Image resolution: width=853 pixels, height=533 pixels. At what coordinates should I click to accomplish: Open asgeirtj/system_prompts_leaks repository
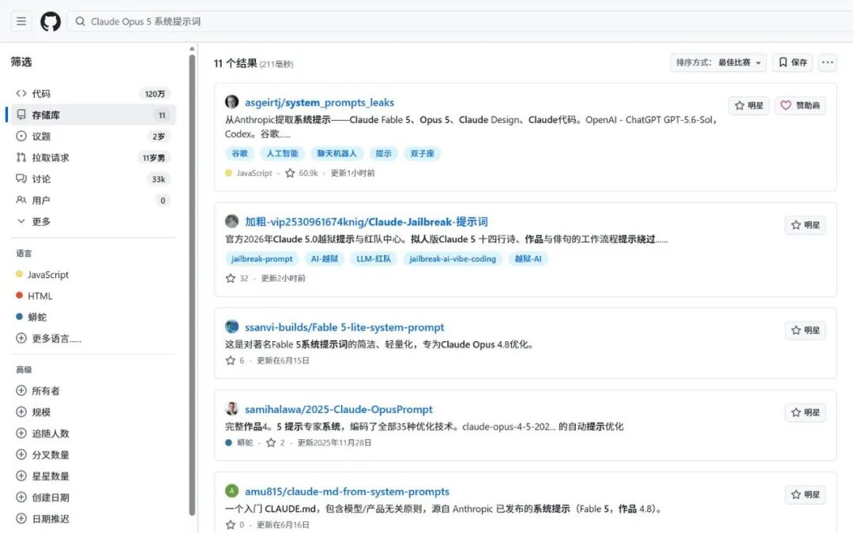(319, 102)
